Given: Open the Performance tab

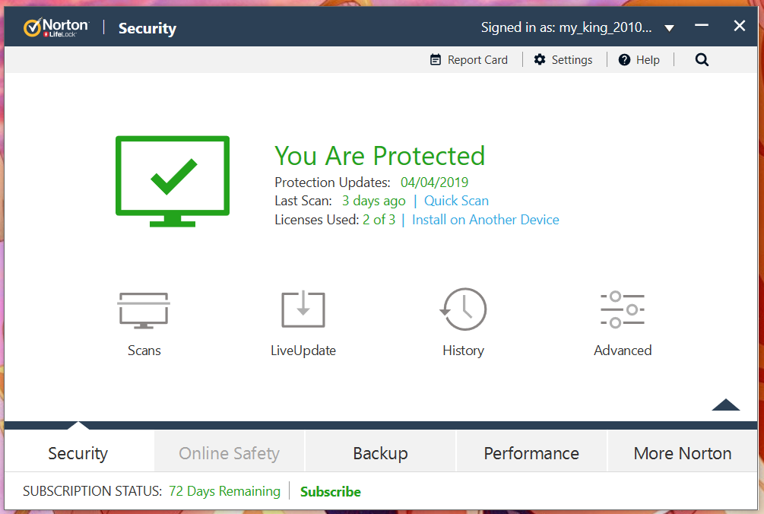Looking at the screenshot, I should point(531,453).
